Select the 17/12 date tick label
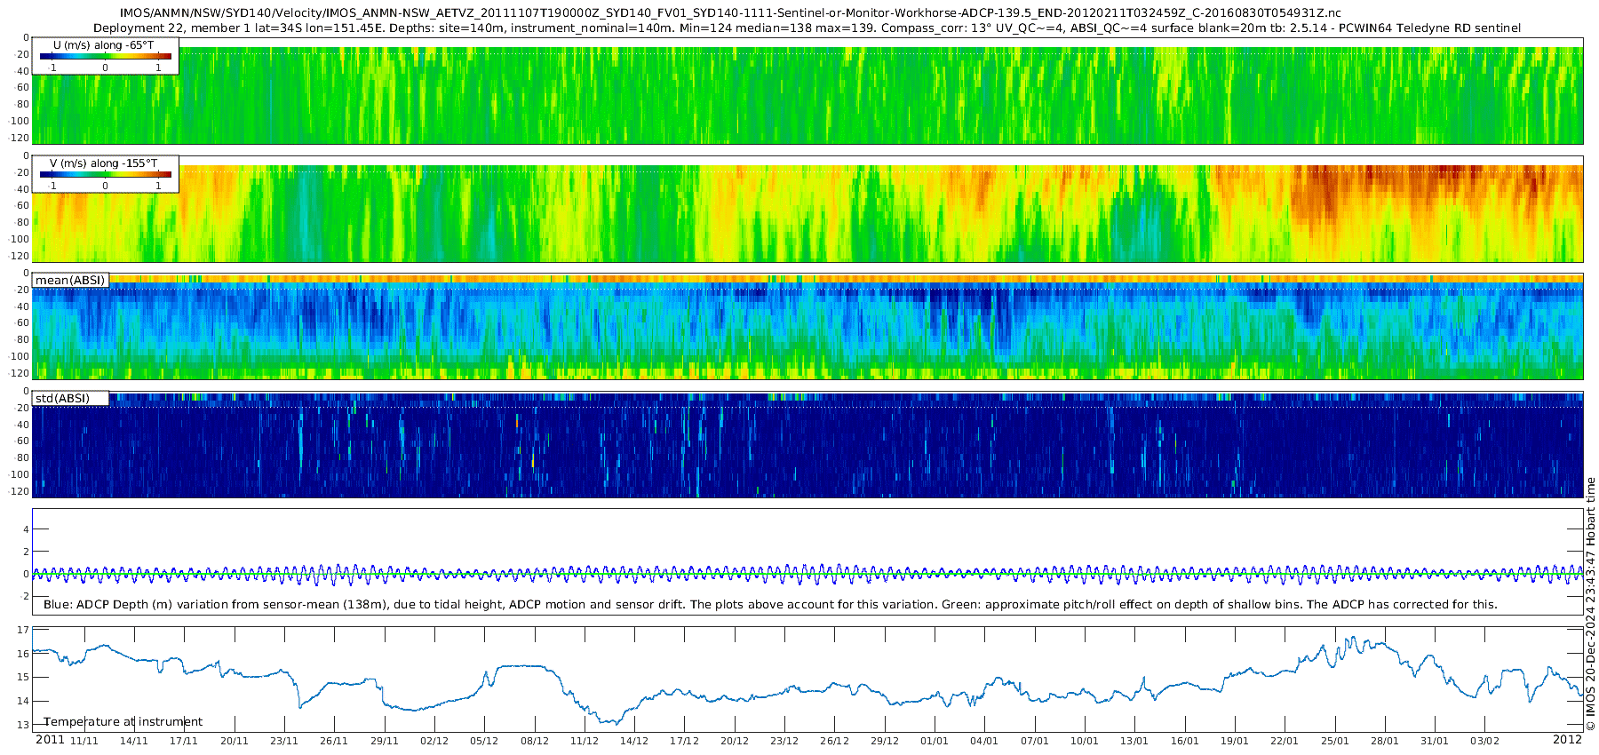The height and width of the screenshot is (755, 1599). point(684,741)
